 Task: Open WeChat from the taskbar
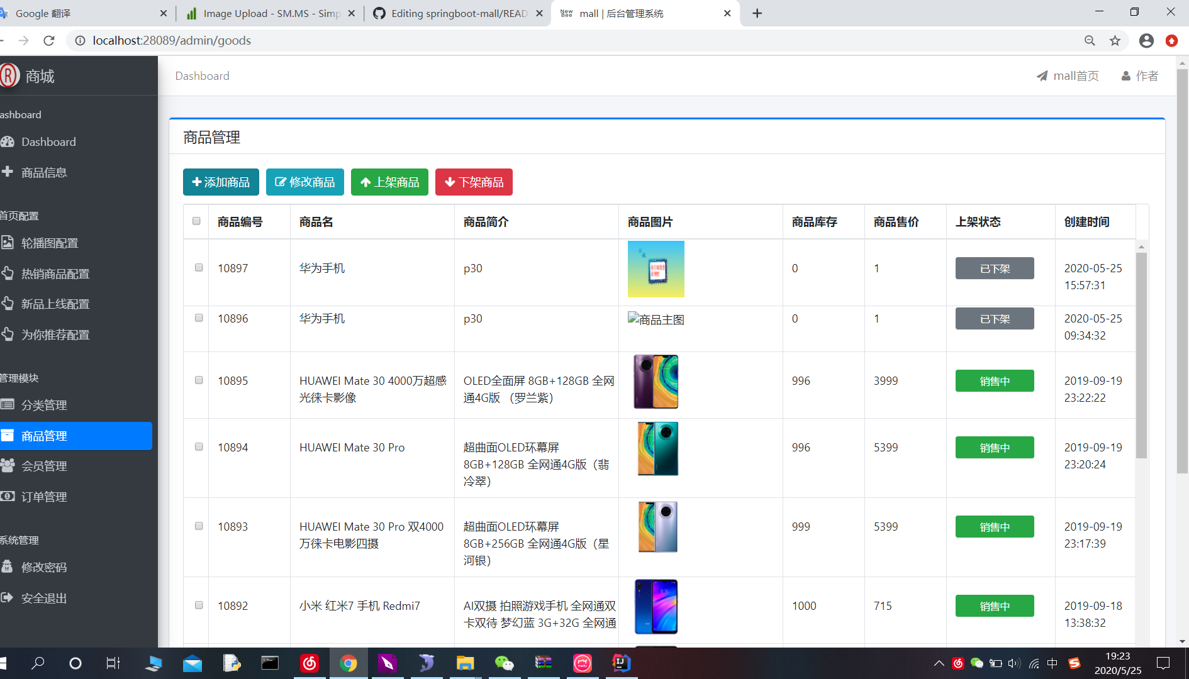pyautogui.click(x=504, y=663)
